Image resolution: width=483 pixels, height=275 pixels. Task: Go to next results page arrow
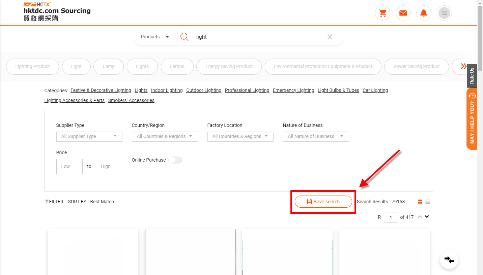pos(427,217)
